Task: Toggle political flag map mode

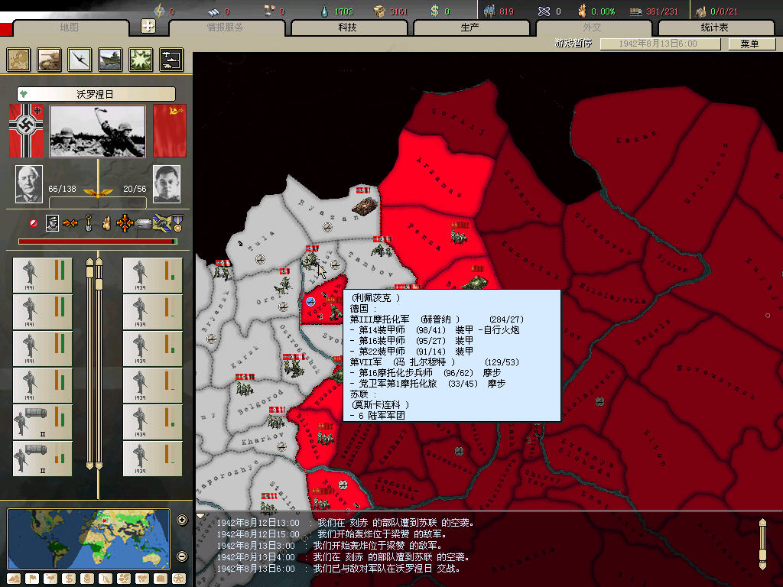Action: pyautogui.click(x=32, y=578)
